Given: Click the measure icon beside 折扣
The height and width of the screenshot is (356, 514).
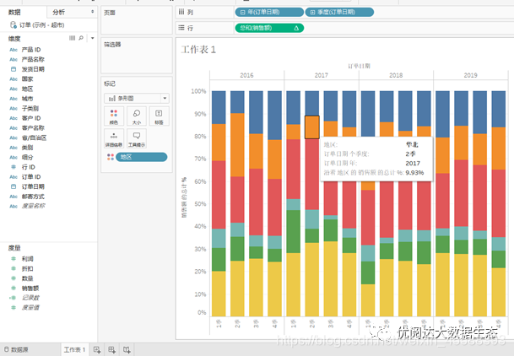Looking at the screenshot, I should pyautogui.click(x=14, y=268).
